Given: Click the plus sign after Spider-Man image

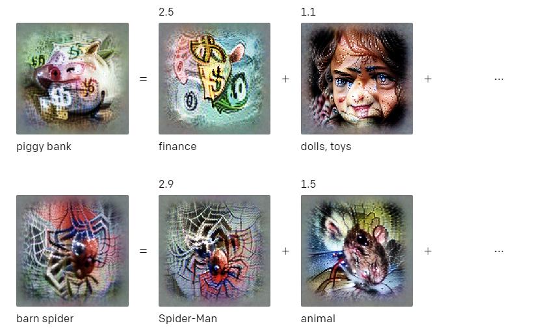Looking at the screenshot, I should (x=285, y=251).
